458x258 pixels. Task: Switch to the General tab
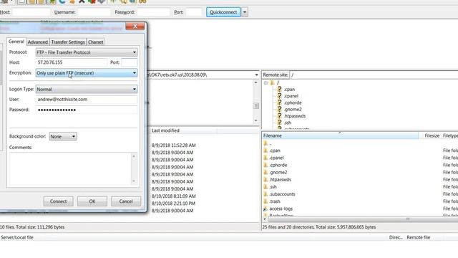point(16,42)
